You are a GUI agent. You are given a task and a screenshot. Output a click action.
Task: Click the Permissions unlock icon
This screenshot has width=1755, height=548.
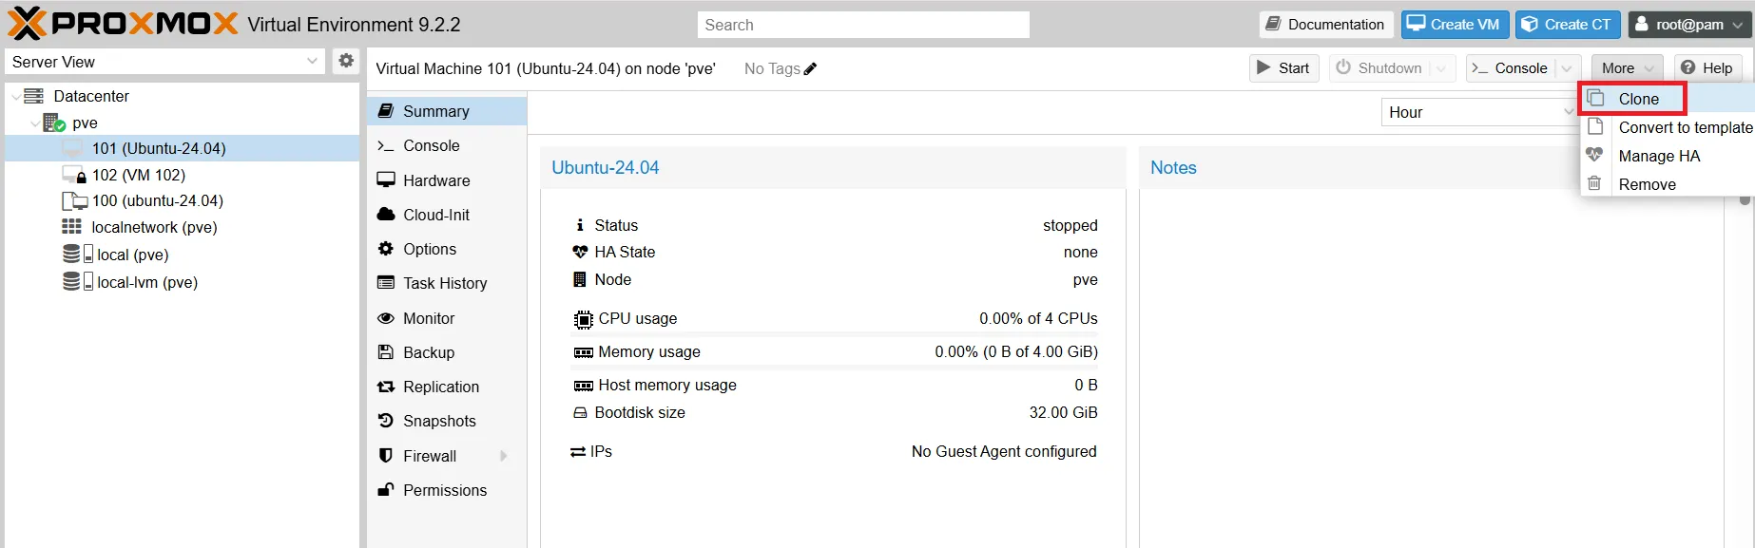[x=386, y=490]
